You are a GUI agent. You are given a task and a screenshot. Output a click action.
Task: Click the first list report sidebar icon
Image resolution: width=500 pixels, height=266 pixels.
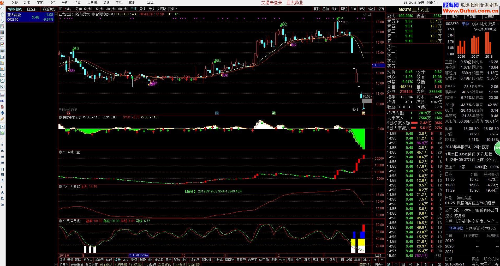coord(2,27)
